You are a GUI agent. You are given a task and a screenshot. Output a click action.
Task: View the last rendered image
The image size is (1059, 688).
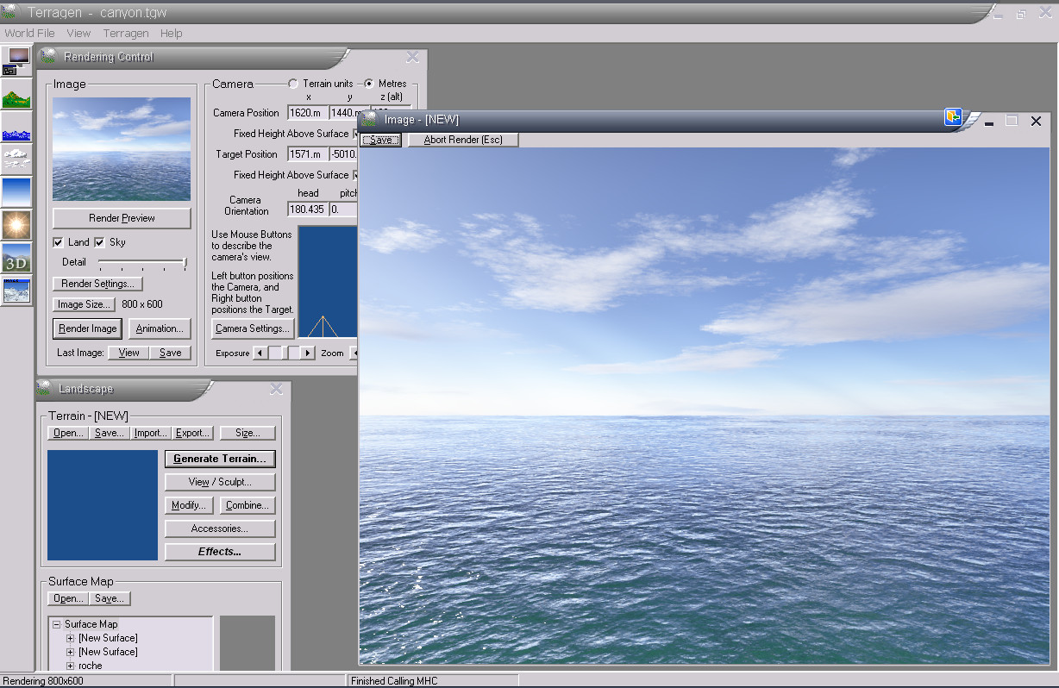129,353
